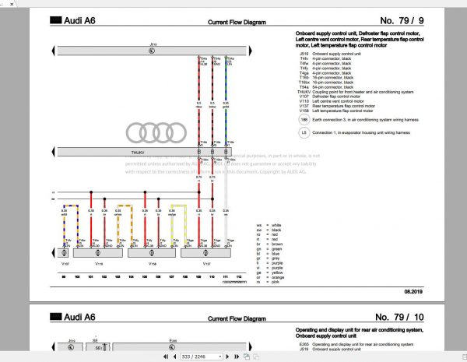This screenshot has width=467, height=362.
Task: Click the 'SE1' fuse box on page 79/10
Action: [x=98, y=347]
